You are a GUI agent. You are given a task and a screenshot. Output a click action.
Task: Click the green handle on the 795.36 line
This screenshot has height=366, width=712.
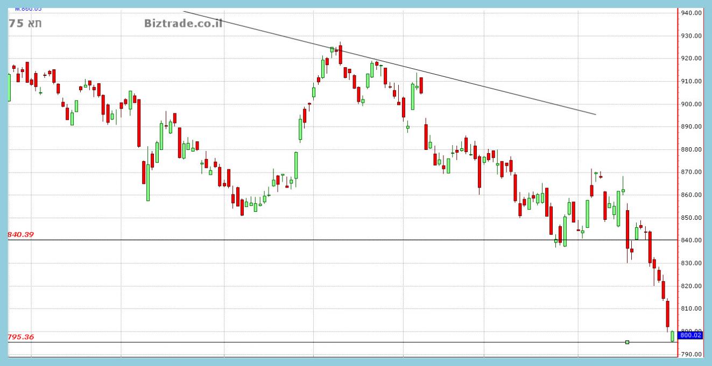coord(627,342)
